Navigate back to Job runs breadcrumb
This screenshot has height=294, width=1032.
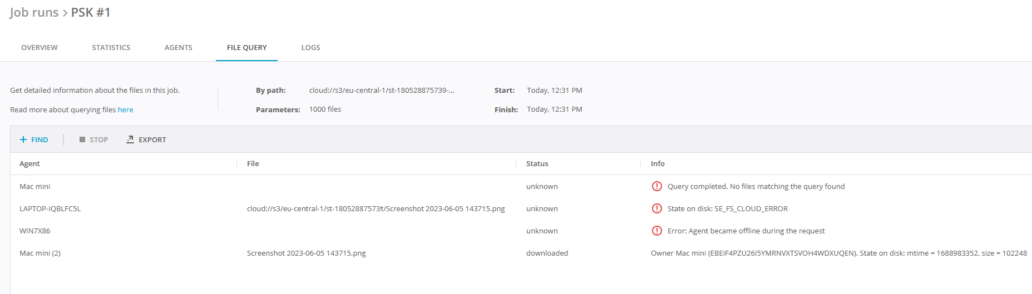point(34,12)
